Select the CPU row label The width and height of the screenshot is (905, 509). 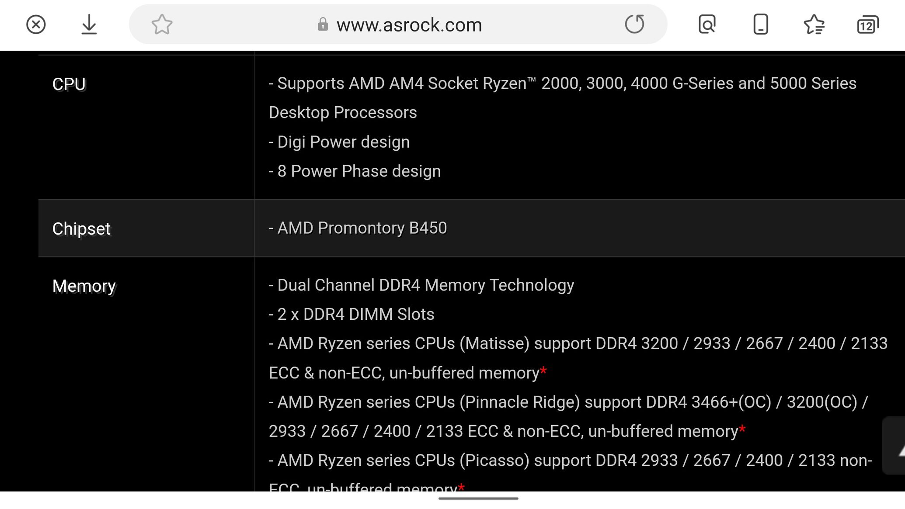click(69, 84)
